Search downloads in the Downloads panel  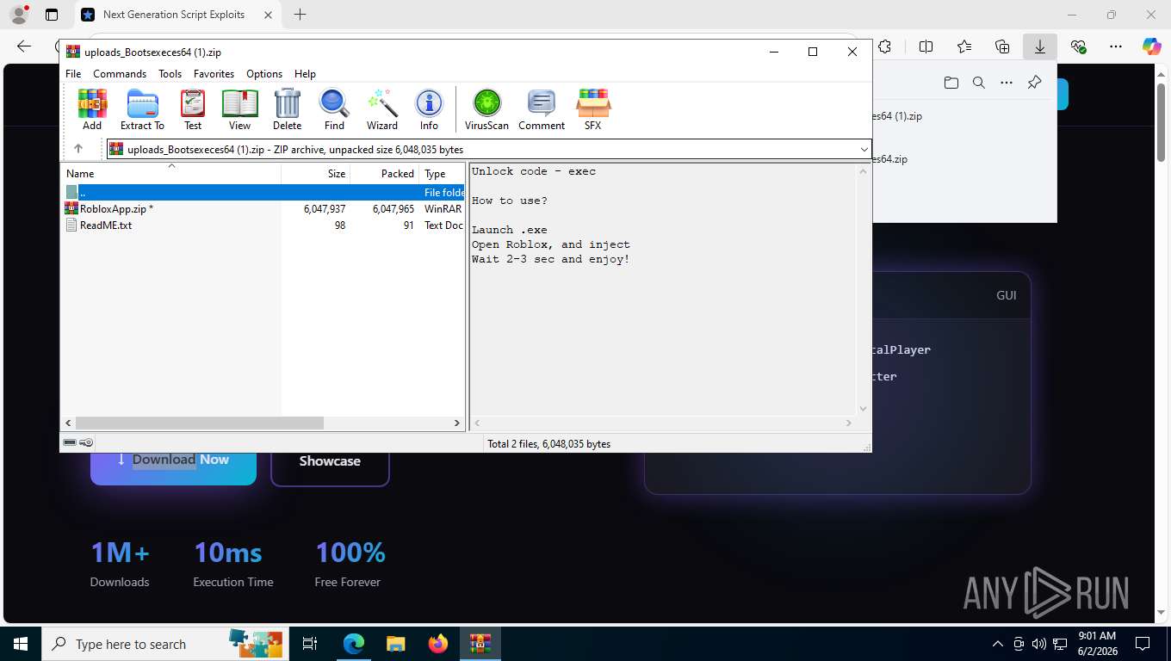tap(978, 83)
